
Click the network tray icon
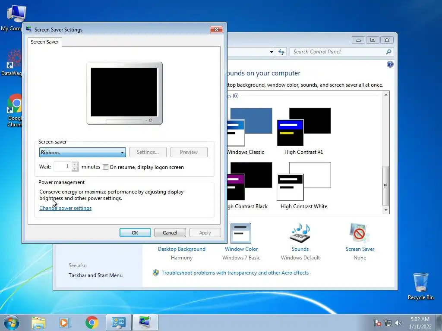coord(388,323)
